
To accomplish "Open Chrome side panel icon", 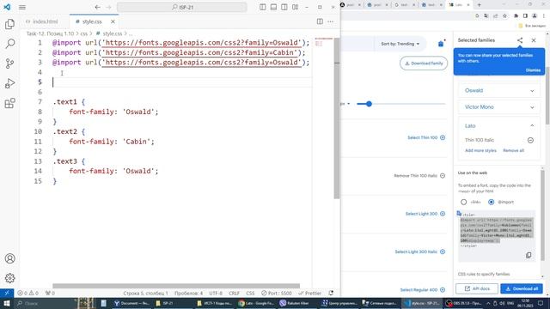I will [525, 15].
